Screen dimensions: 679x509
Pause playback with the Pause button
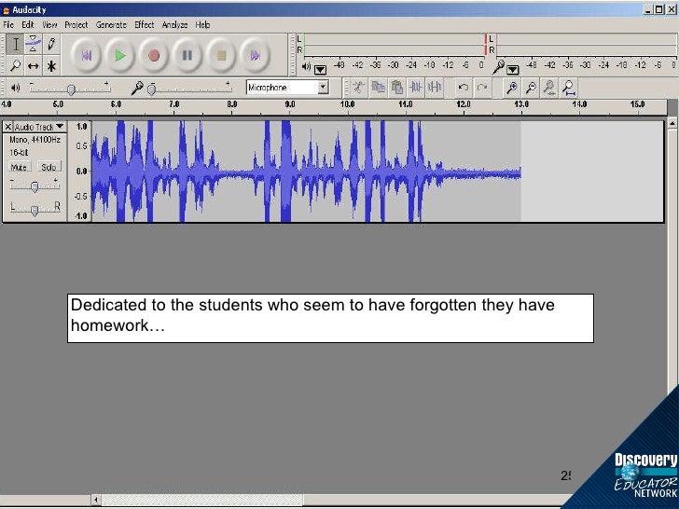(187, 55)
